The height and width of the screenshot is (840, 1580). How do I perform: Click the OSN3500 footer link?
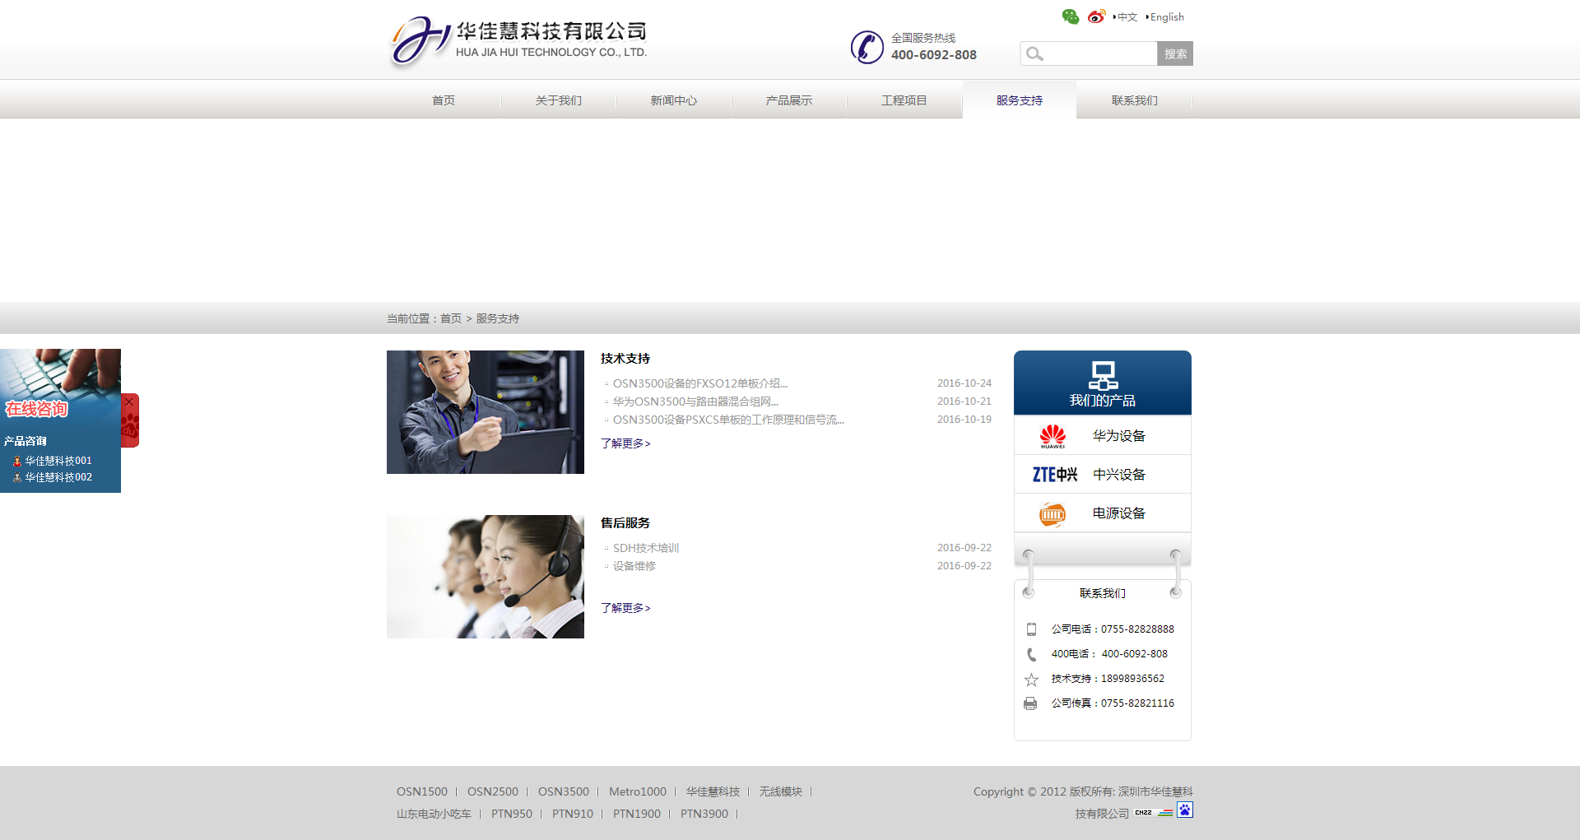click(x=564, y=792)
